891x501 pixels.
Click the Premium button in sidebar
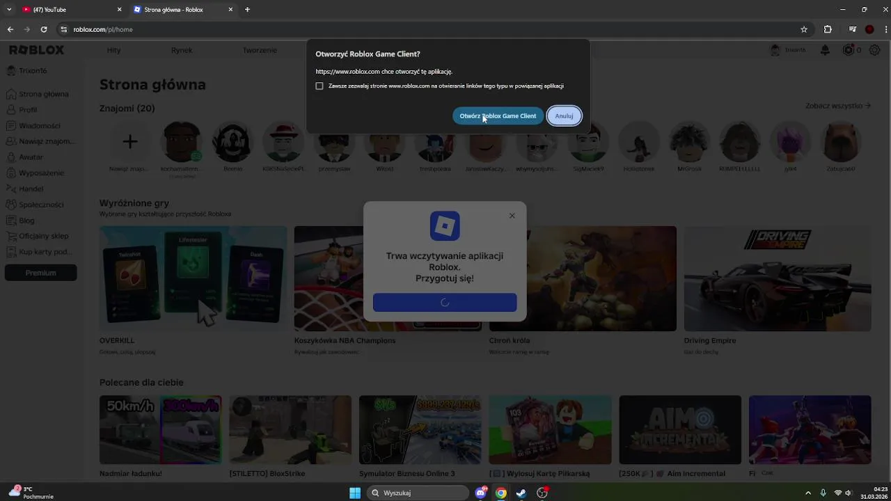click(40, 273)
